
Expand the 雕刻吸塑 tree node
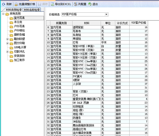7,39
